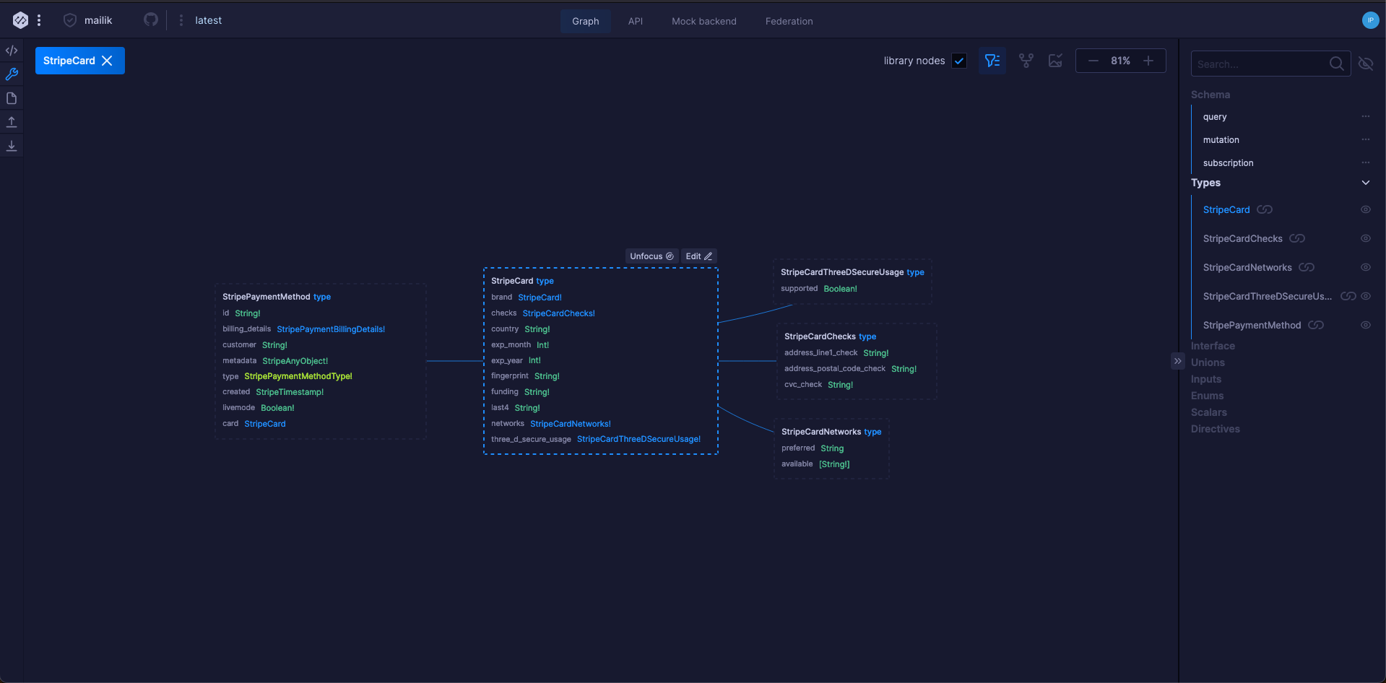Expand the Enums section
The height and width of the screenshot is (683, 1386).
click(1207, 396)
